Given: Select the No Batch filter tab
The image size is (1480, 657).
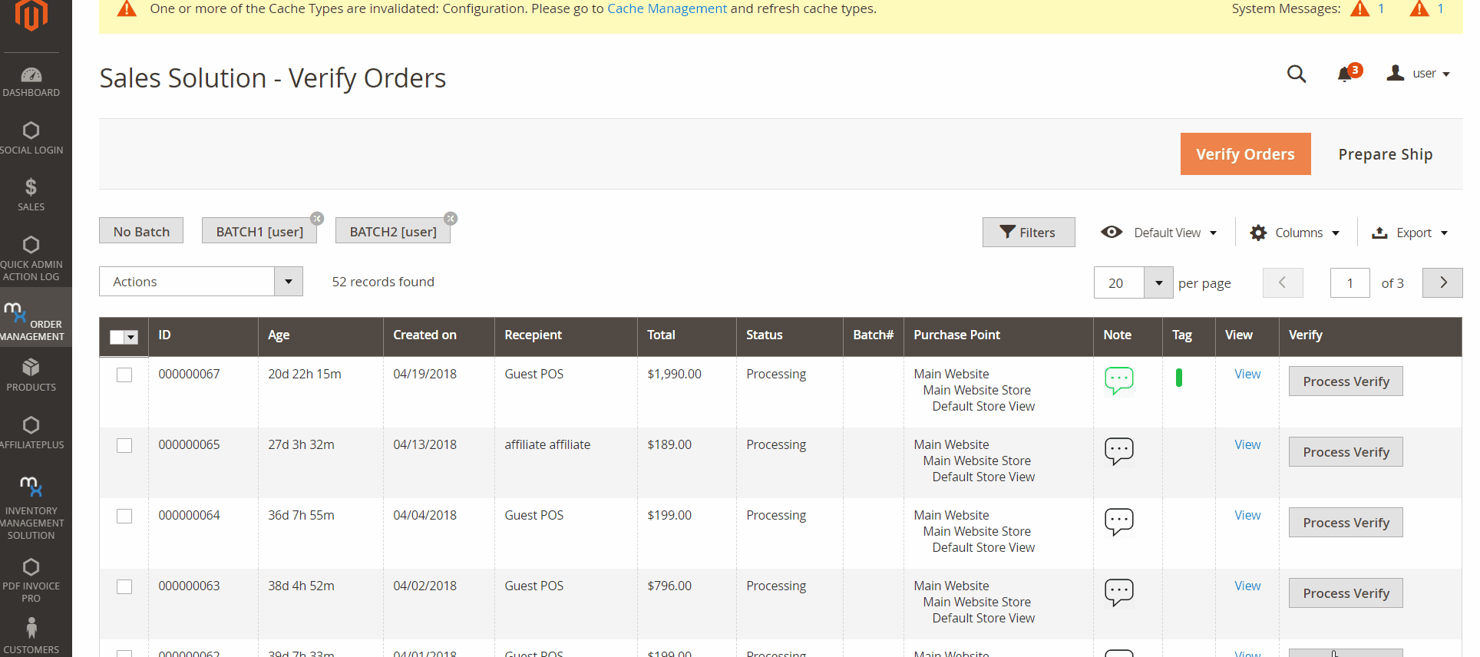Looking at the screenshot, I should [141, 231].
